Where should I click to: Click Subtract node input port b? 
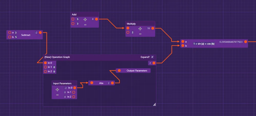[x=10, y=37]
